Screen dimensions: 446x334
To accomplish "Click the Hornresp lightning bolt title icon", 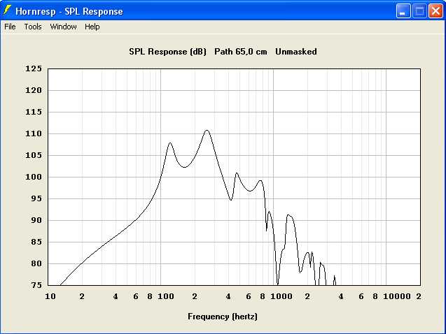I will pos(7,10).
